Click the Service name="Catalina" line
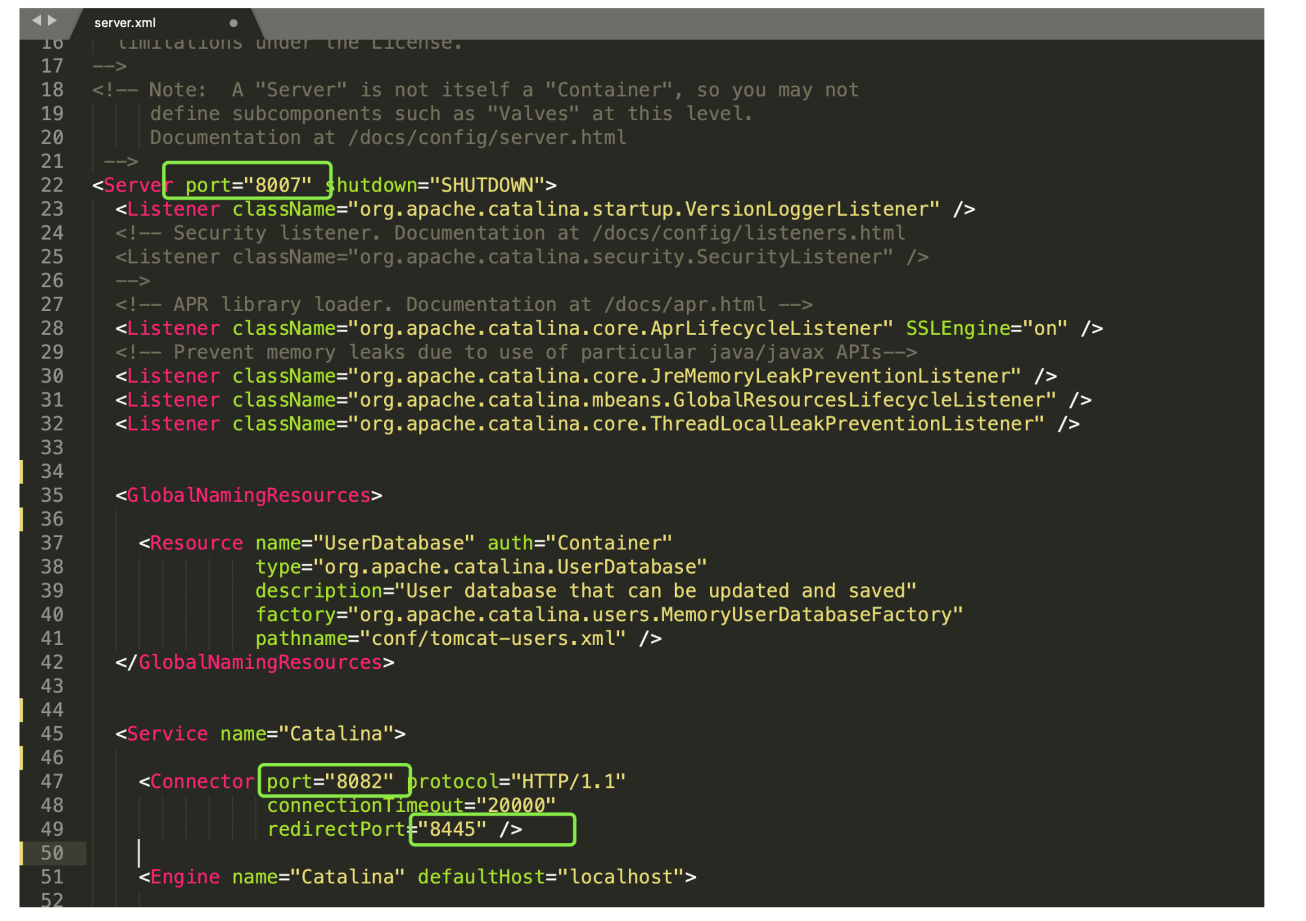 260,734
